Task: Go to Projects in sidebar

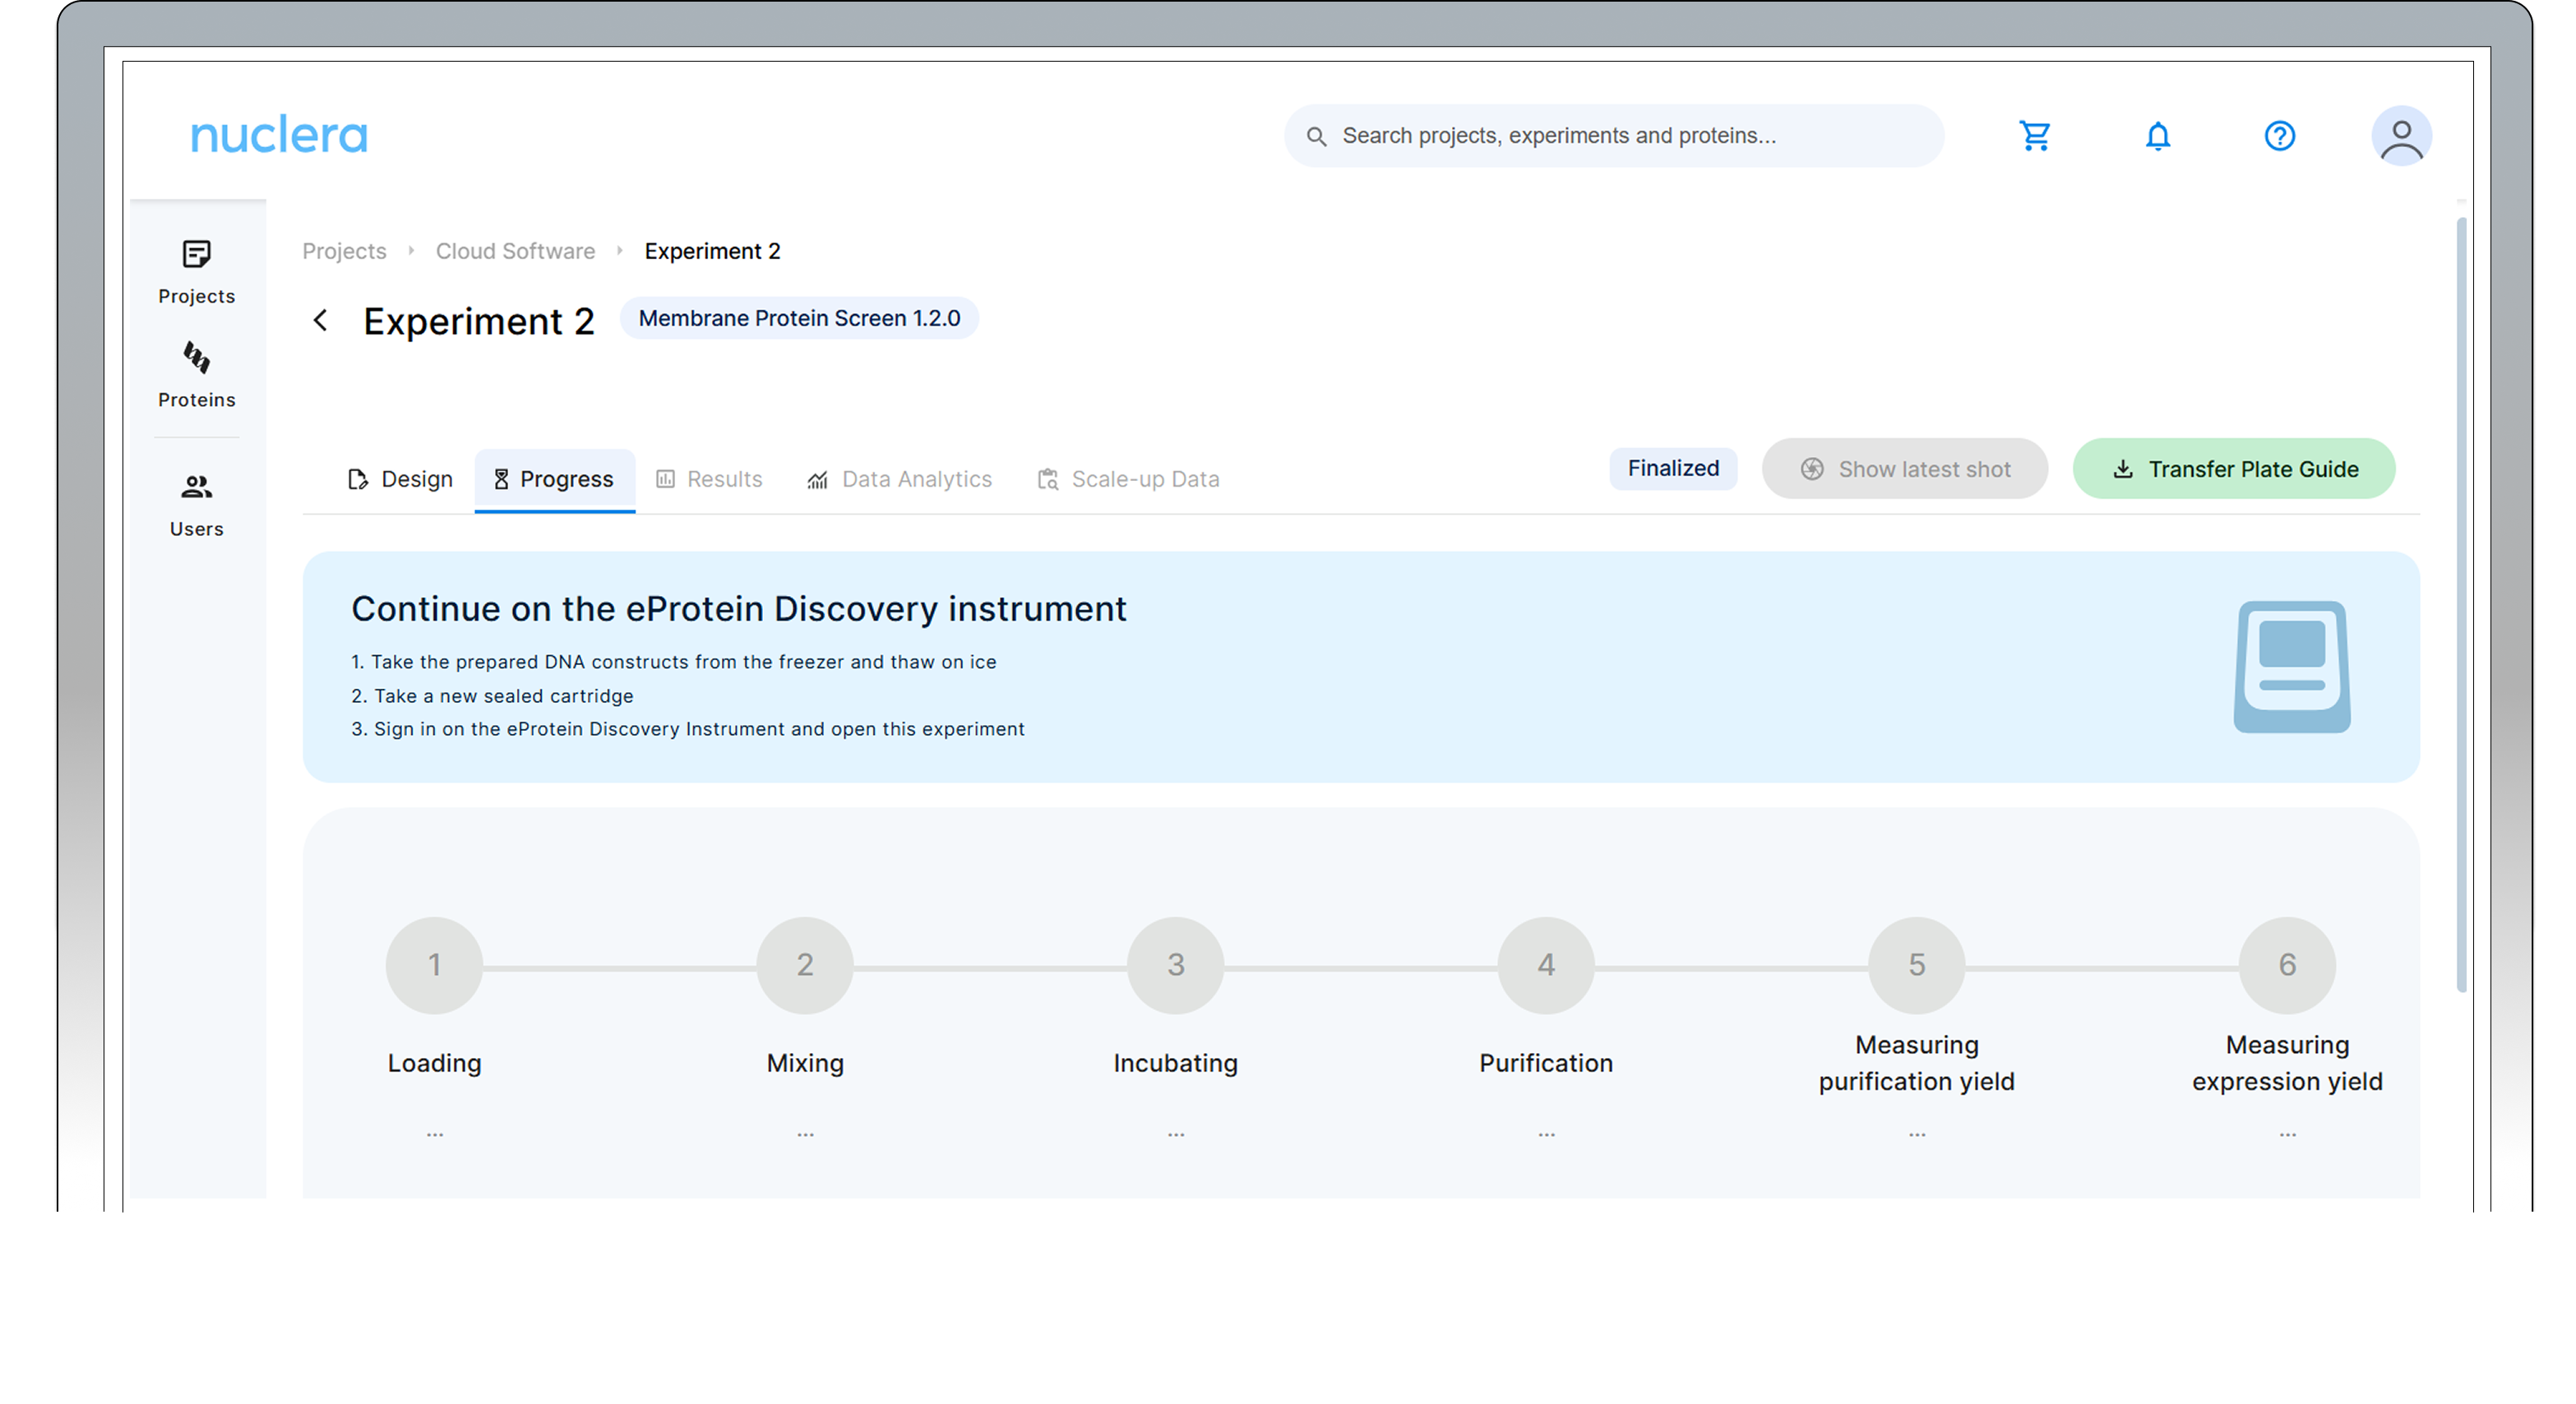Action: 196,271
